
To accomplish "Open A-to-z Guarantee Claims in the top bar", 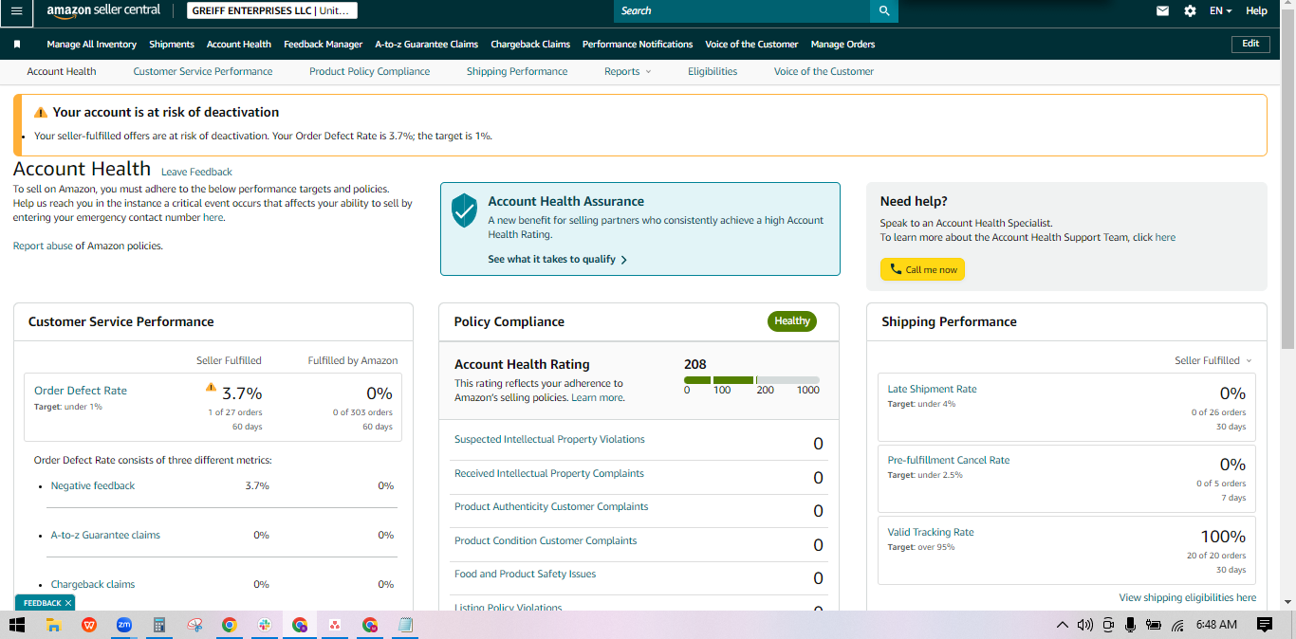I will point(427,45).
